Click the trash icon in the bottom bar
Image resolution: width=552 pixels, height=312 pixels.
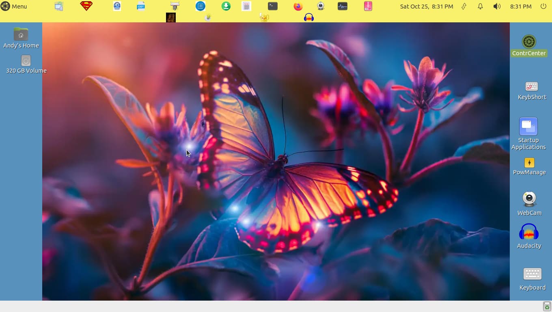[x=547, y=307]
